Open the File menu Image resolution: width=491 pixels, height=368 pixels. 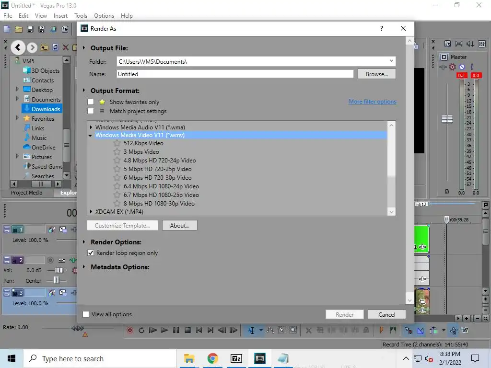click(x=8, y=16)
